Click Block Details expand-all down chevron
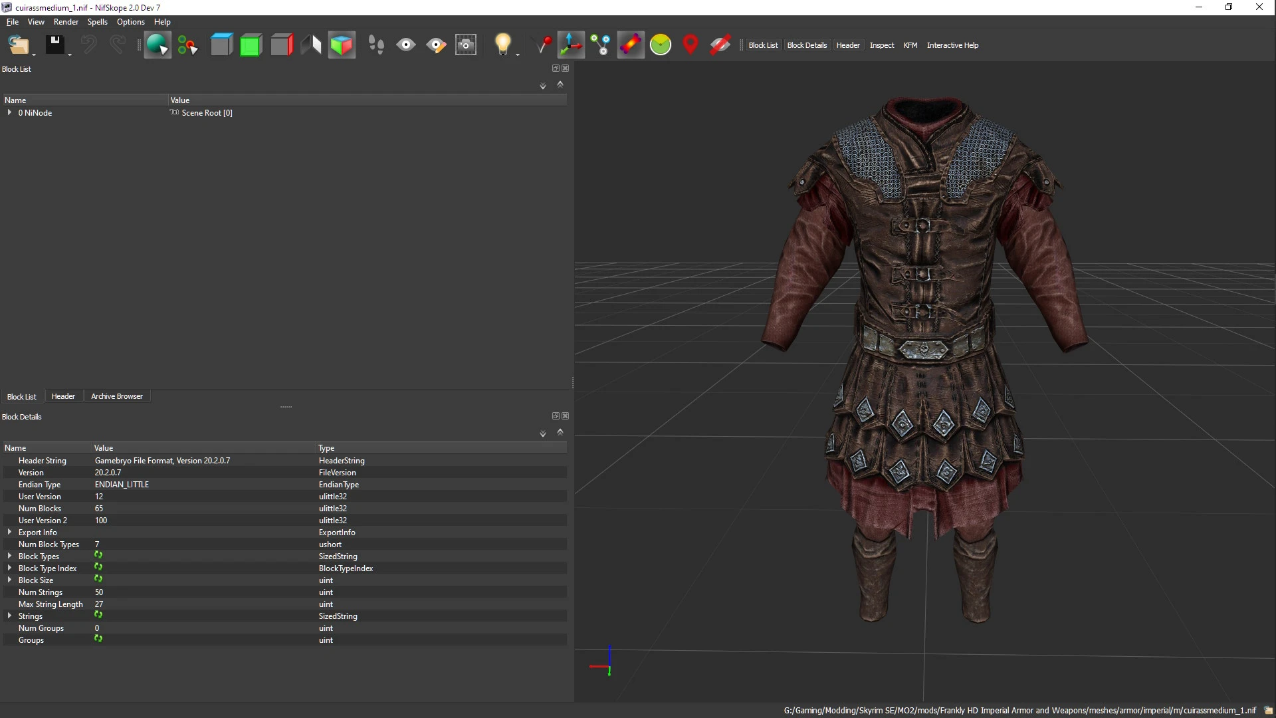This screenshot has height=718, width=1276. (543, 433)
